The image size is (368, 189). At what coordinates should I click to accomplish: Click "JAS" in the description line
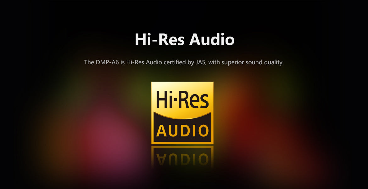(x=200, y=62)
